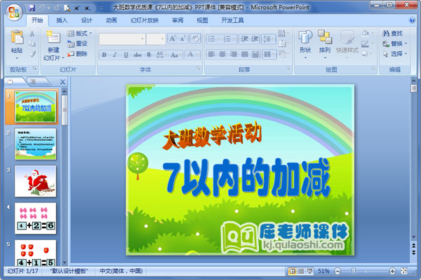This screenshot has height=280, width=421.
Task: Increase font size with the grow-font icon
Action: (x=173, y=38)
